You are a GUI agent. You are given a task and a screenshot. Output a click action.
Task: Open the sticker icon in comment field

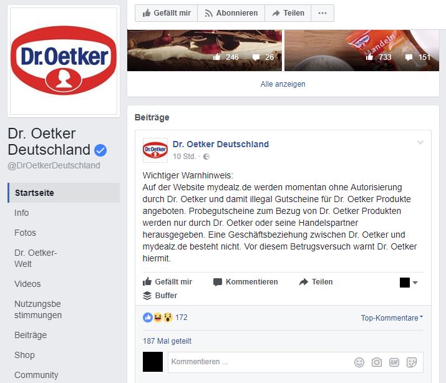(412, 362)
